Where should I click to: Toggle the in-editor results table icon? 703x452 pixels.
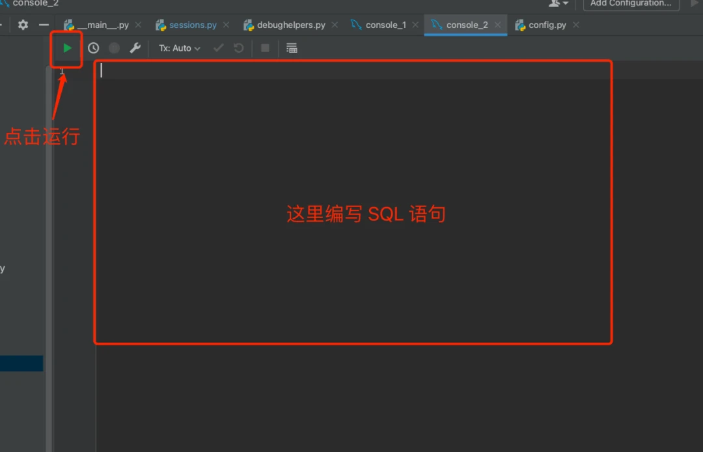coord(292,48)
